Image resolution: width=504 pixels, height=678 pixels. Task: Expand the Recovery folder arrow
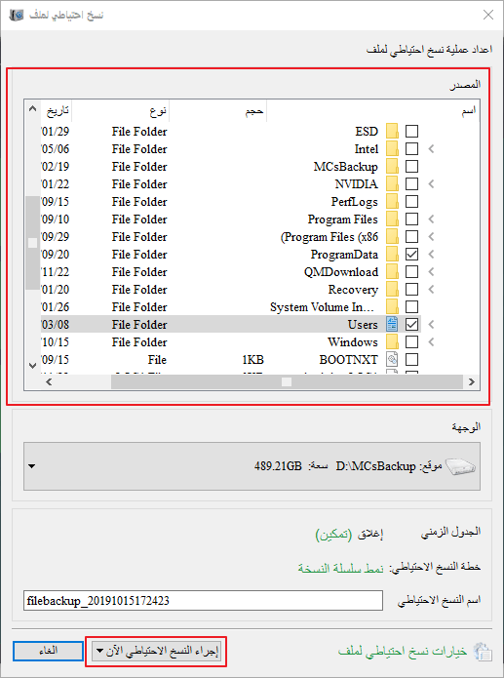[431, 290]
